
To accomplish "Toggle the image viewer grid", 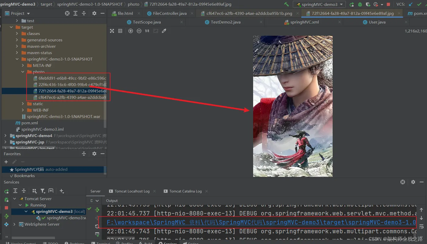I will [120, 31].
